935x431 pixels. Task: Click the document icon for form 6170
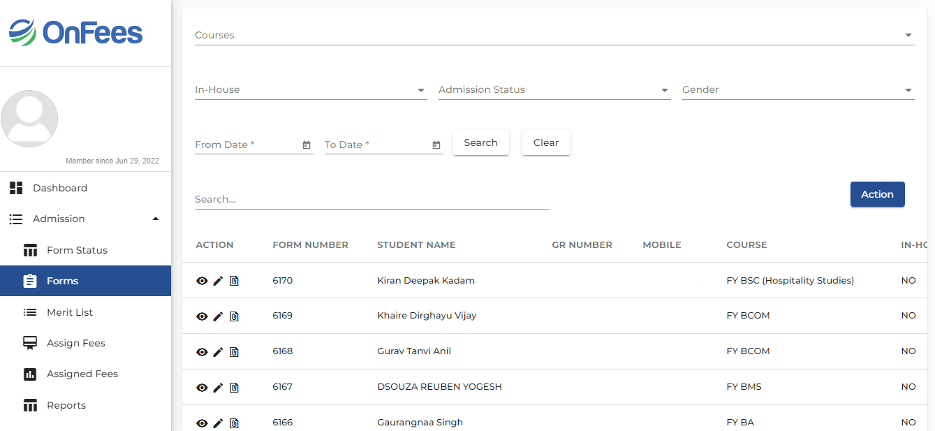[235, 281]
